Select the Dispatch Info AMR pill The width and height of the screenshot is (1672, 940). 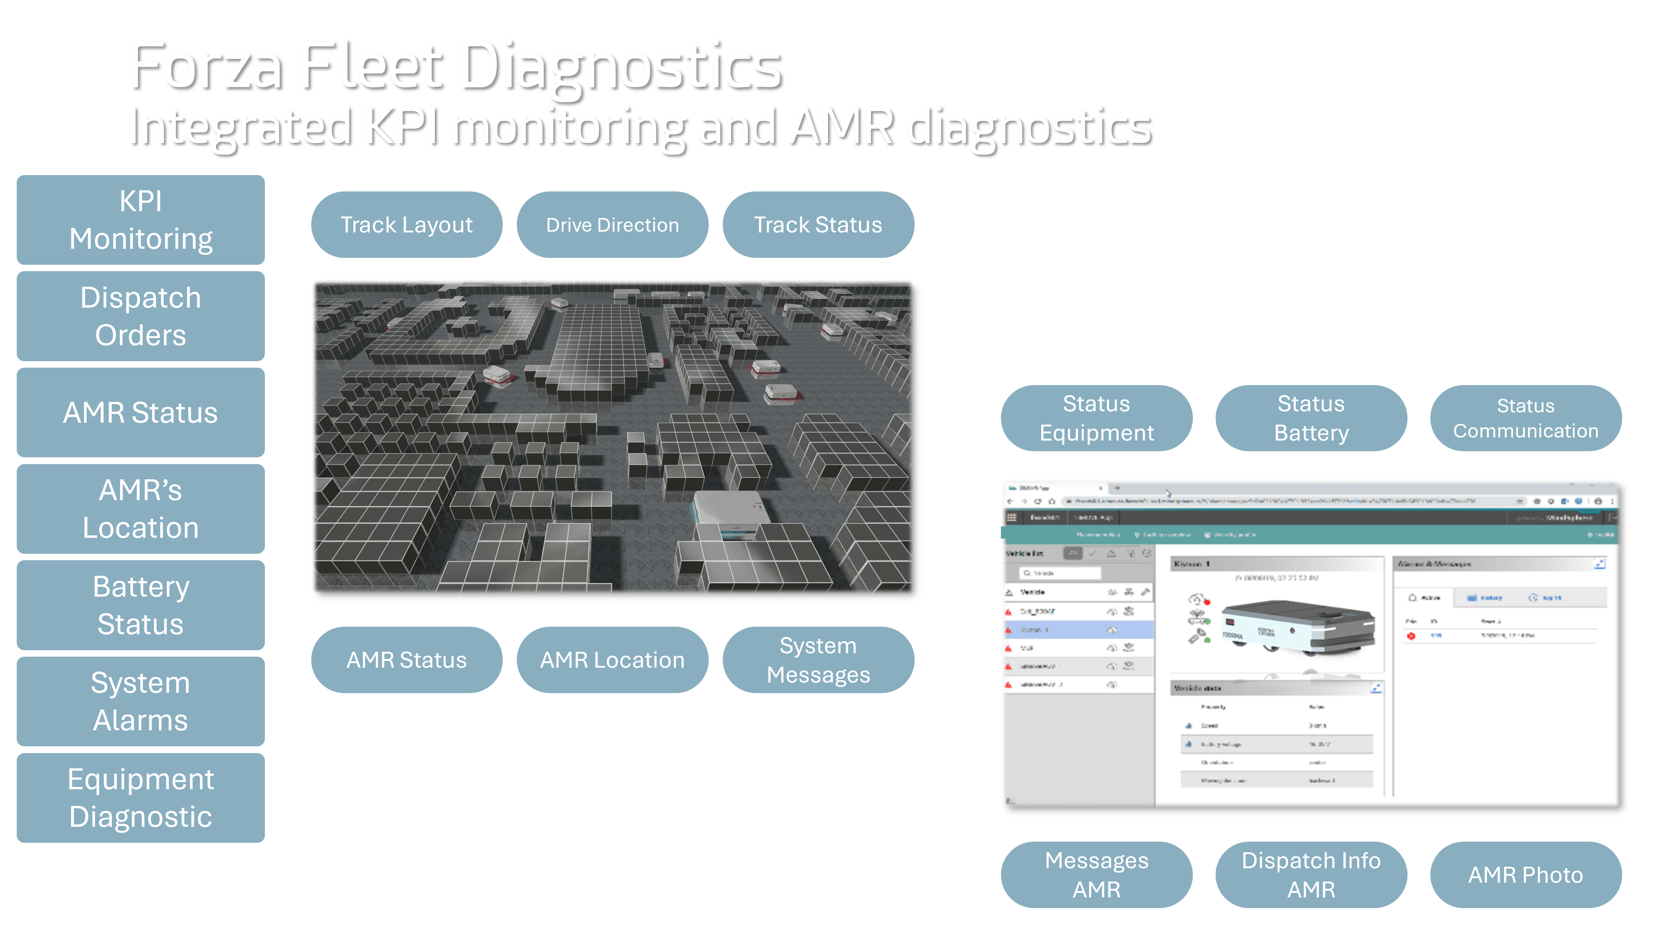(x=1311, y=874)
